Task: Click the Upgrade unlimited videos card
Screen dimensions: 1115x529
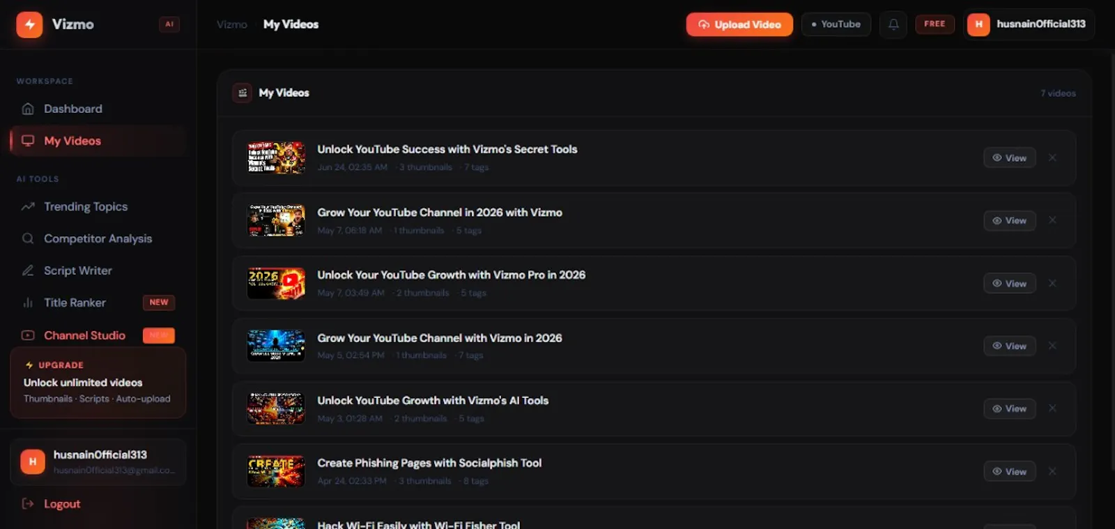Action: [98, 383]
